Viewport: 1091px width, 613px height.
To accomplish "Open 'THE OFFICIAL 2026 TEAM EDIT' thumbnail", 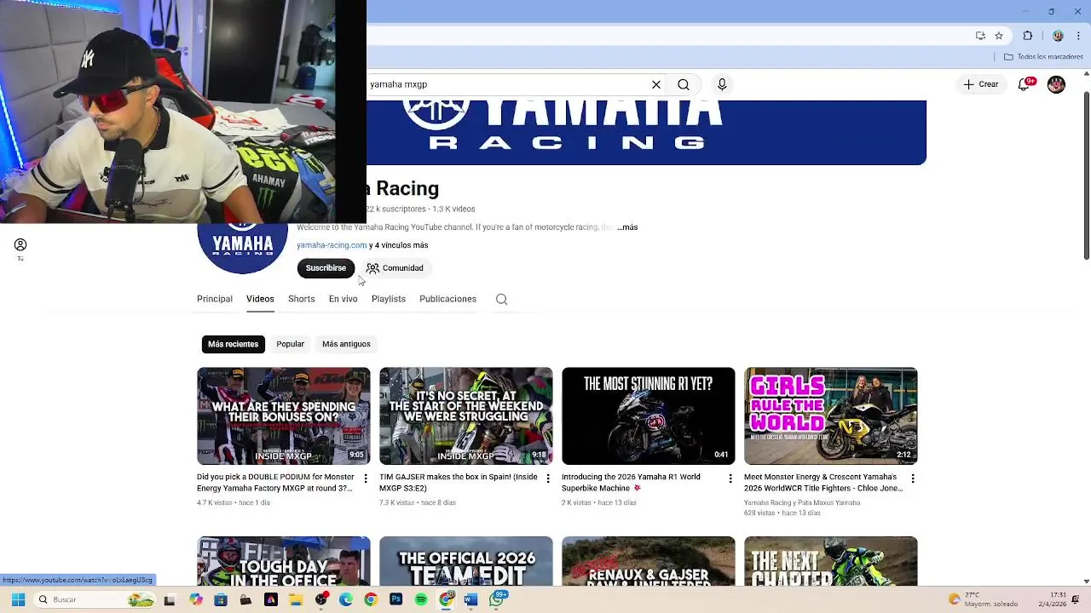I will (x=466, y=561).
